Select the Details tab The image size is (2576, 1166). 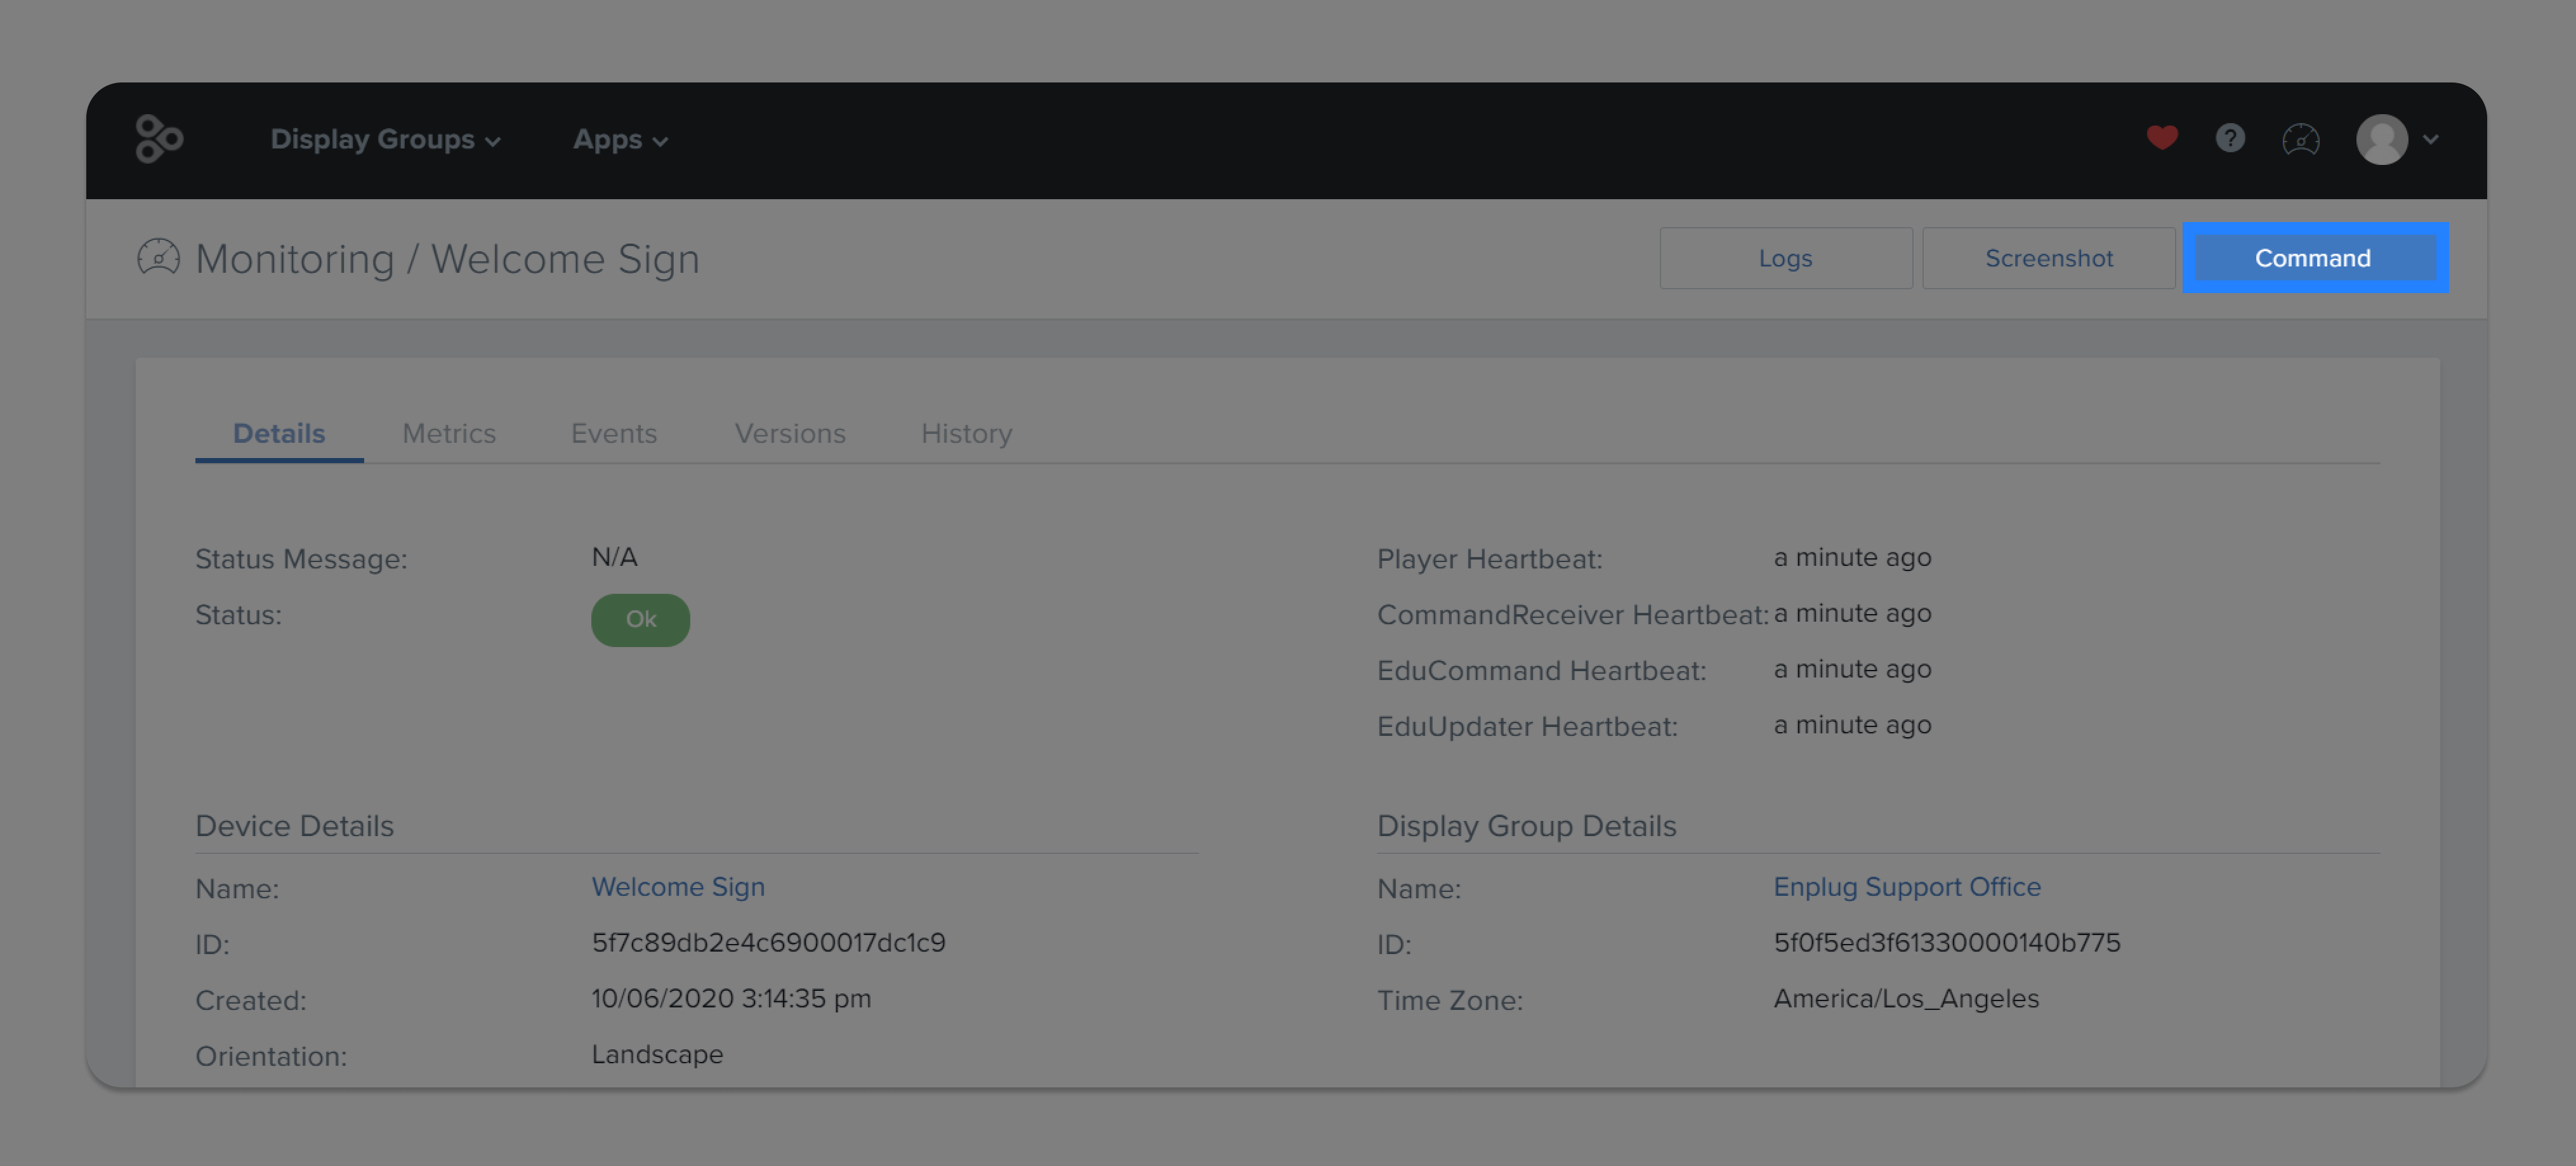pos(278,433)
